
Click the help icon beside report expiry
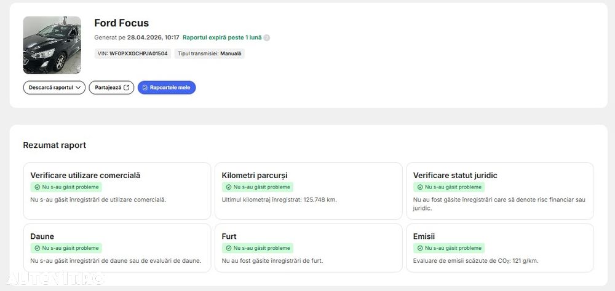tap(267, 38)
